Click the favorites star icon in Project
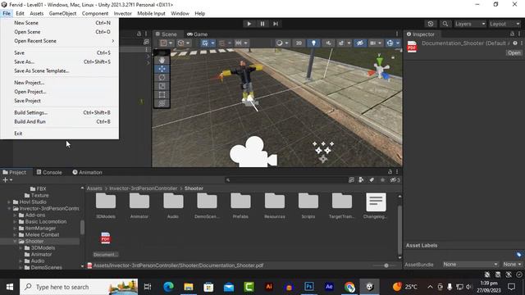The width and height of the screenshot is (525, 295). [382, 180]
